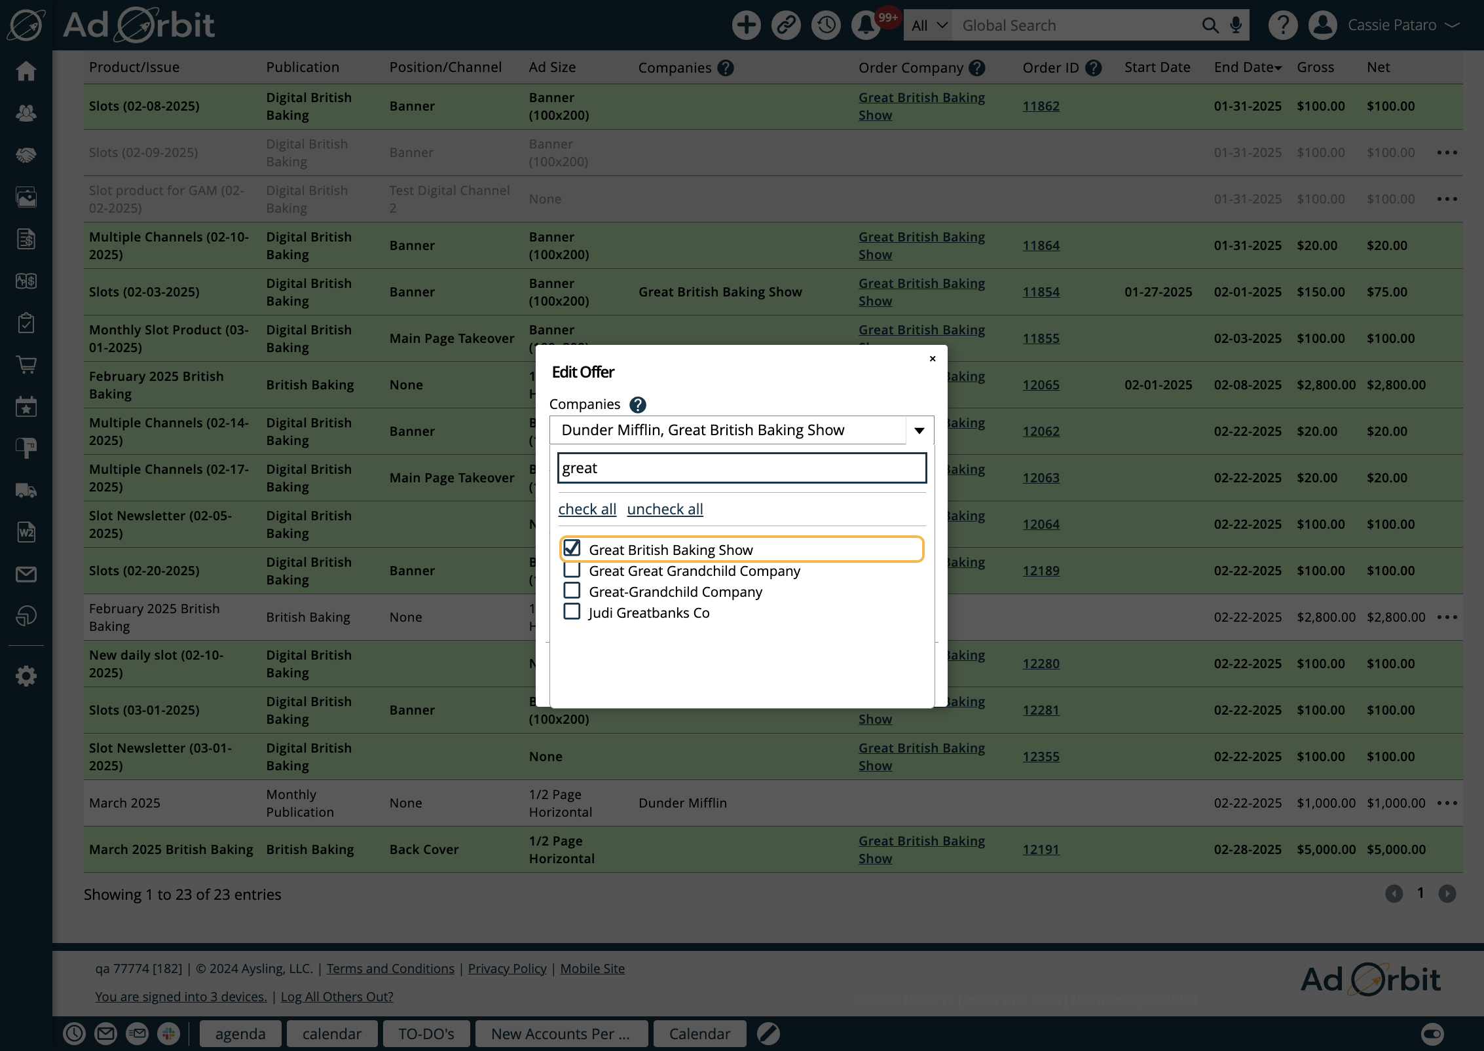Sort by the End Date column header
This screenshot has height=1051, width=1484.
pyautogui.click(x=1248, y=67)
